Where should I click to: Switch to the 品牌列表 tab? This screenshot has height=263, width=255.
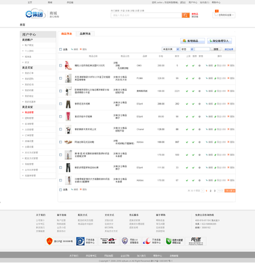[x=85, y=34]
